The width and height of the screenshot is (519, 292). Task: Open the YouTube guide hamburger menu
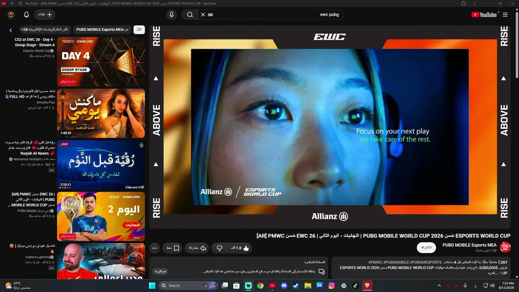pos(505,15)
